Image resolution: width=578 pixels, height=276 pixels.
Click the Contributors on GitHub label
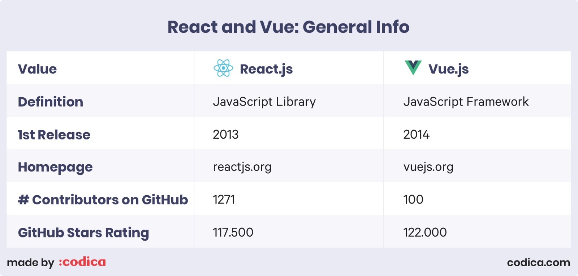103,200
